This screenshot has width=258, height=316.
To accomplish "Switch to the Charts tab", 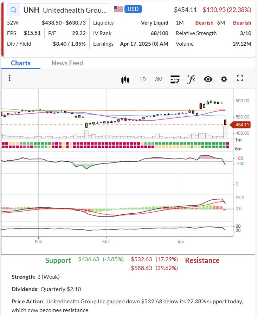I will [20, 63].
